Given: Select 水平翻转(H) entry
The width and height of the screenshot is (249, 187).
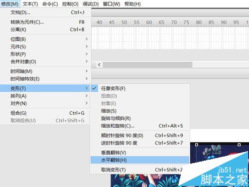Looking at the screenshot, I should click(140, 160).
